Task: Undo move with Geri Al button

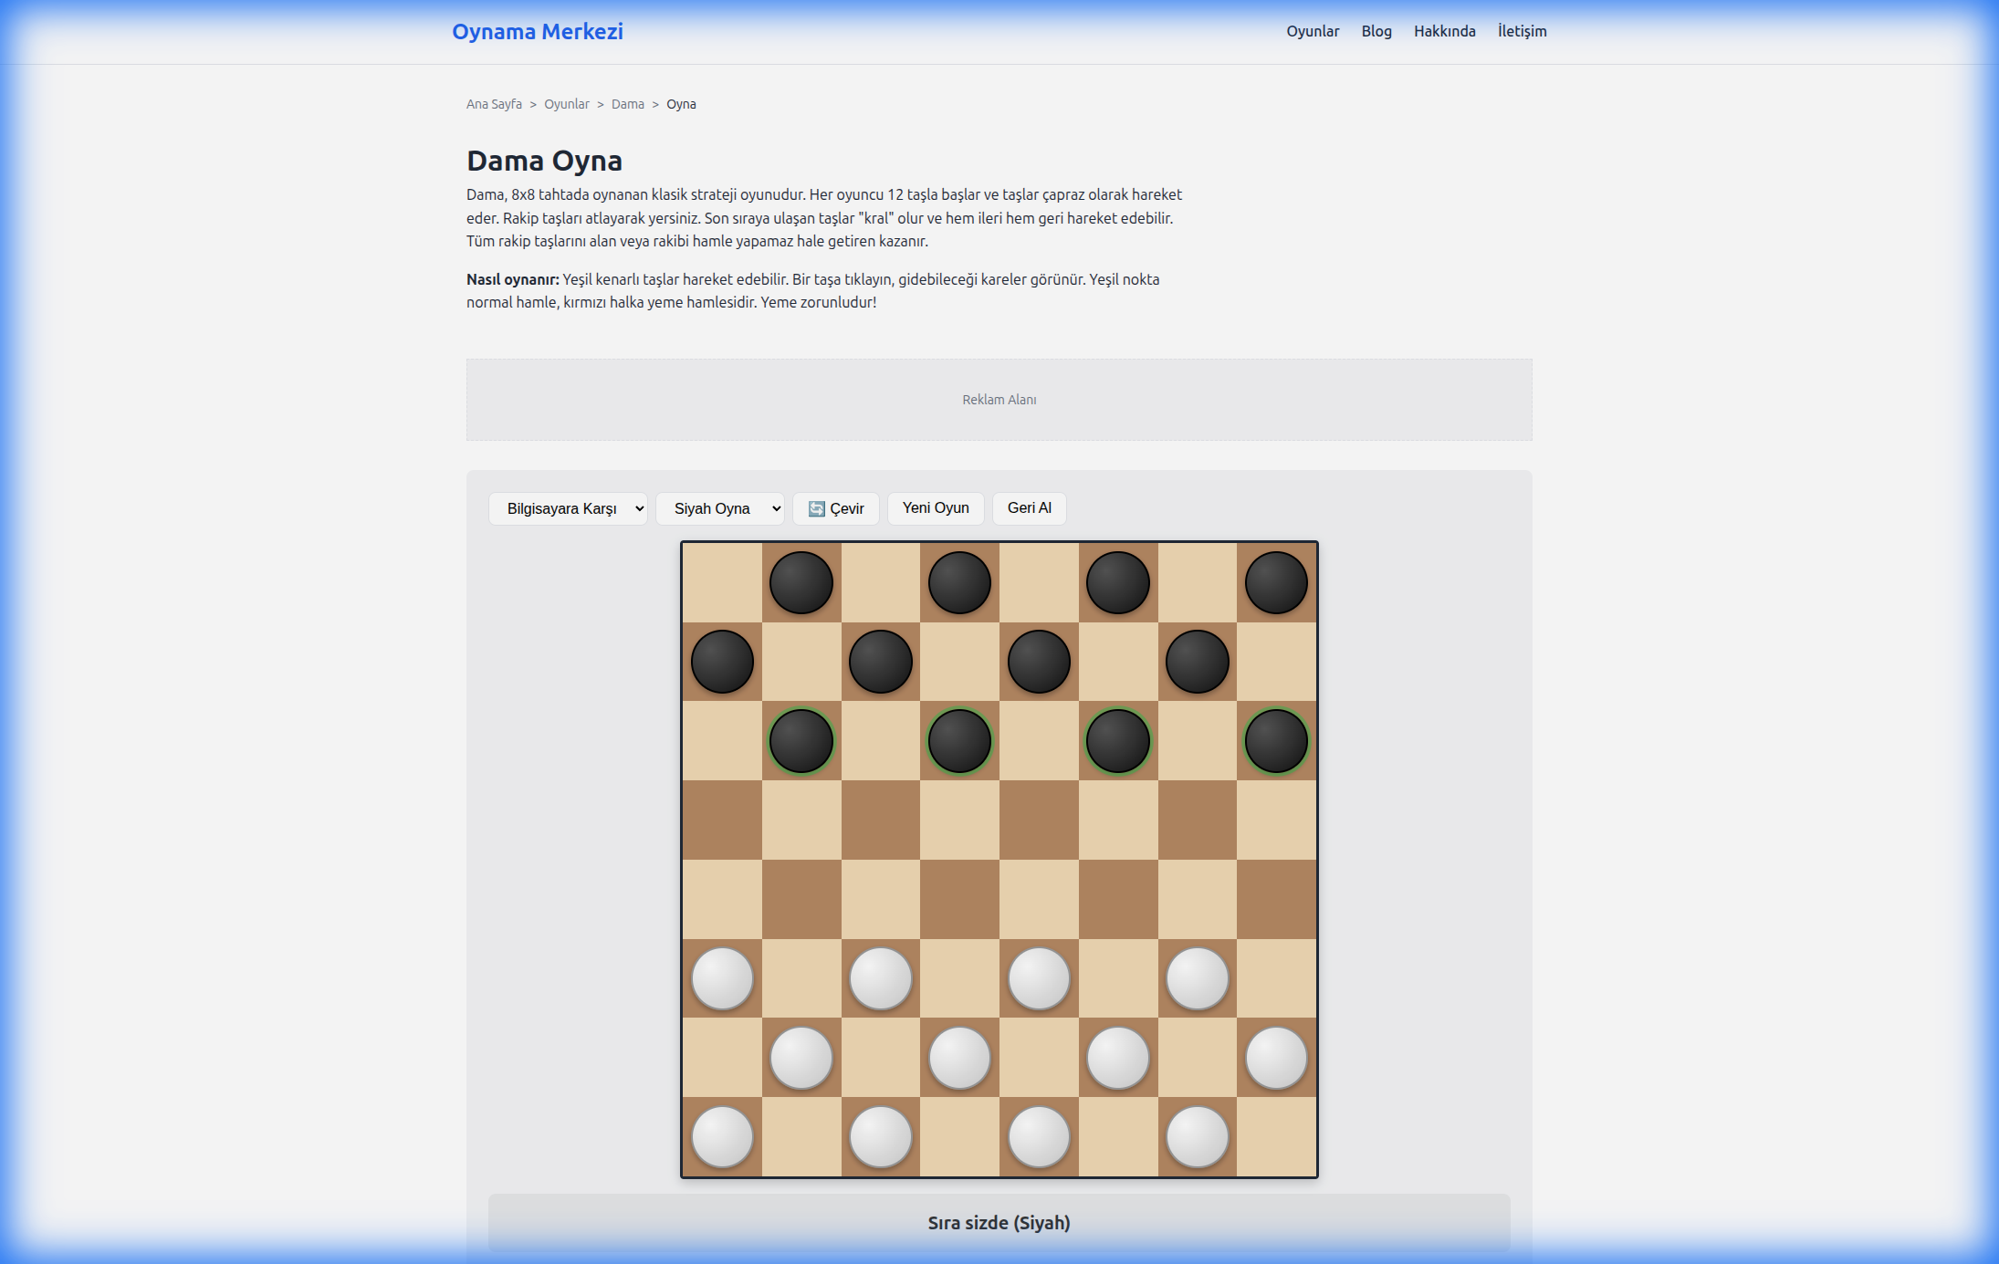Action: coord(1029,508)
